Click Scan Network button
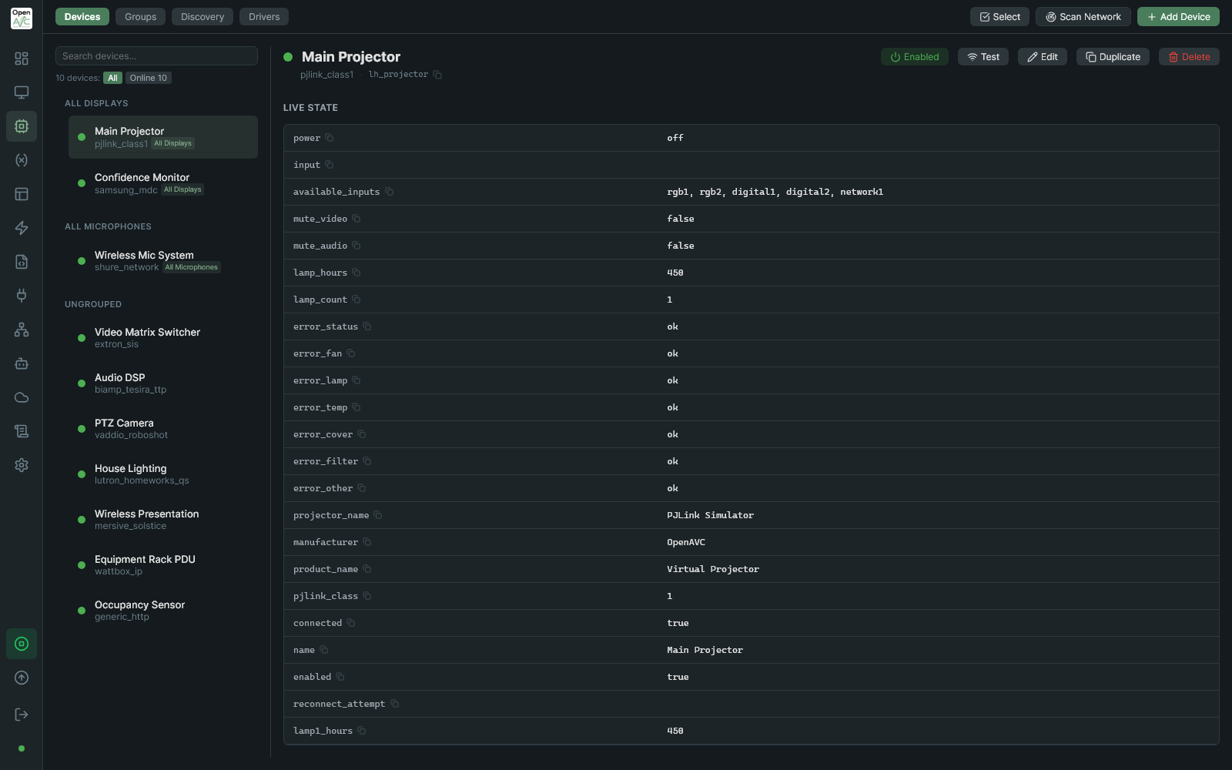1232x770 pixels. tap(1083, 17)
